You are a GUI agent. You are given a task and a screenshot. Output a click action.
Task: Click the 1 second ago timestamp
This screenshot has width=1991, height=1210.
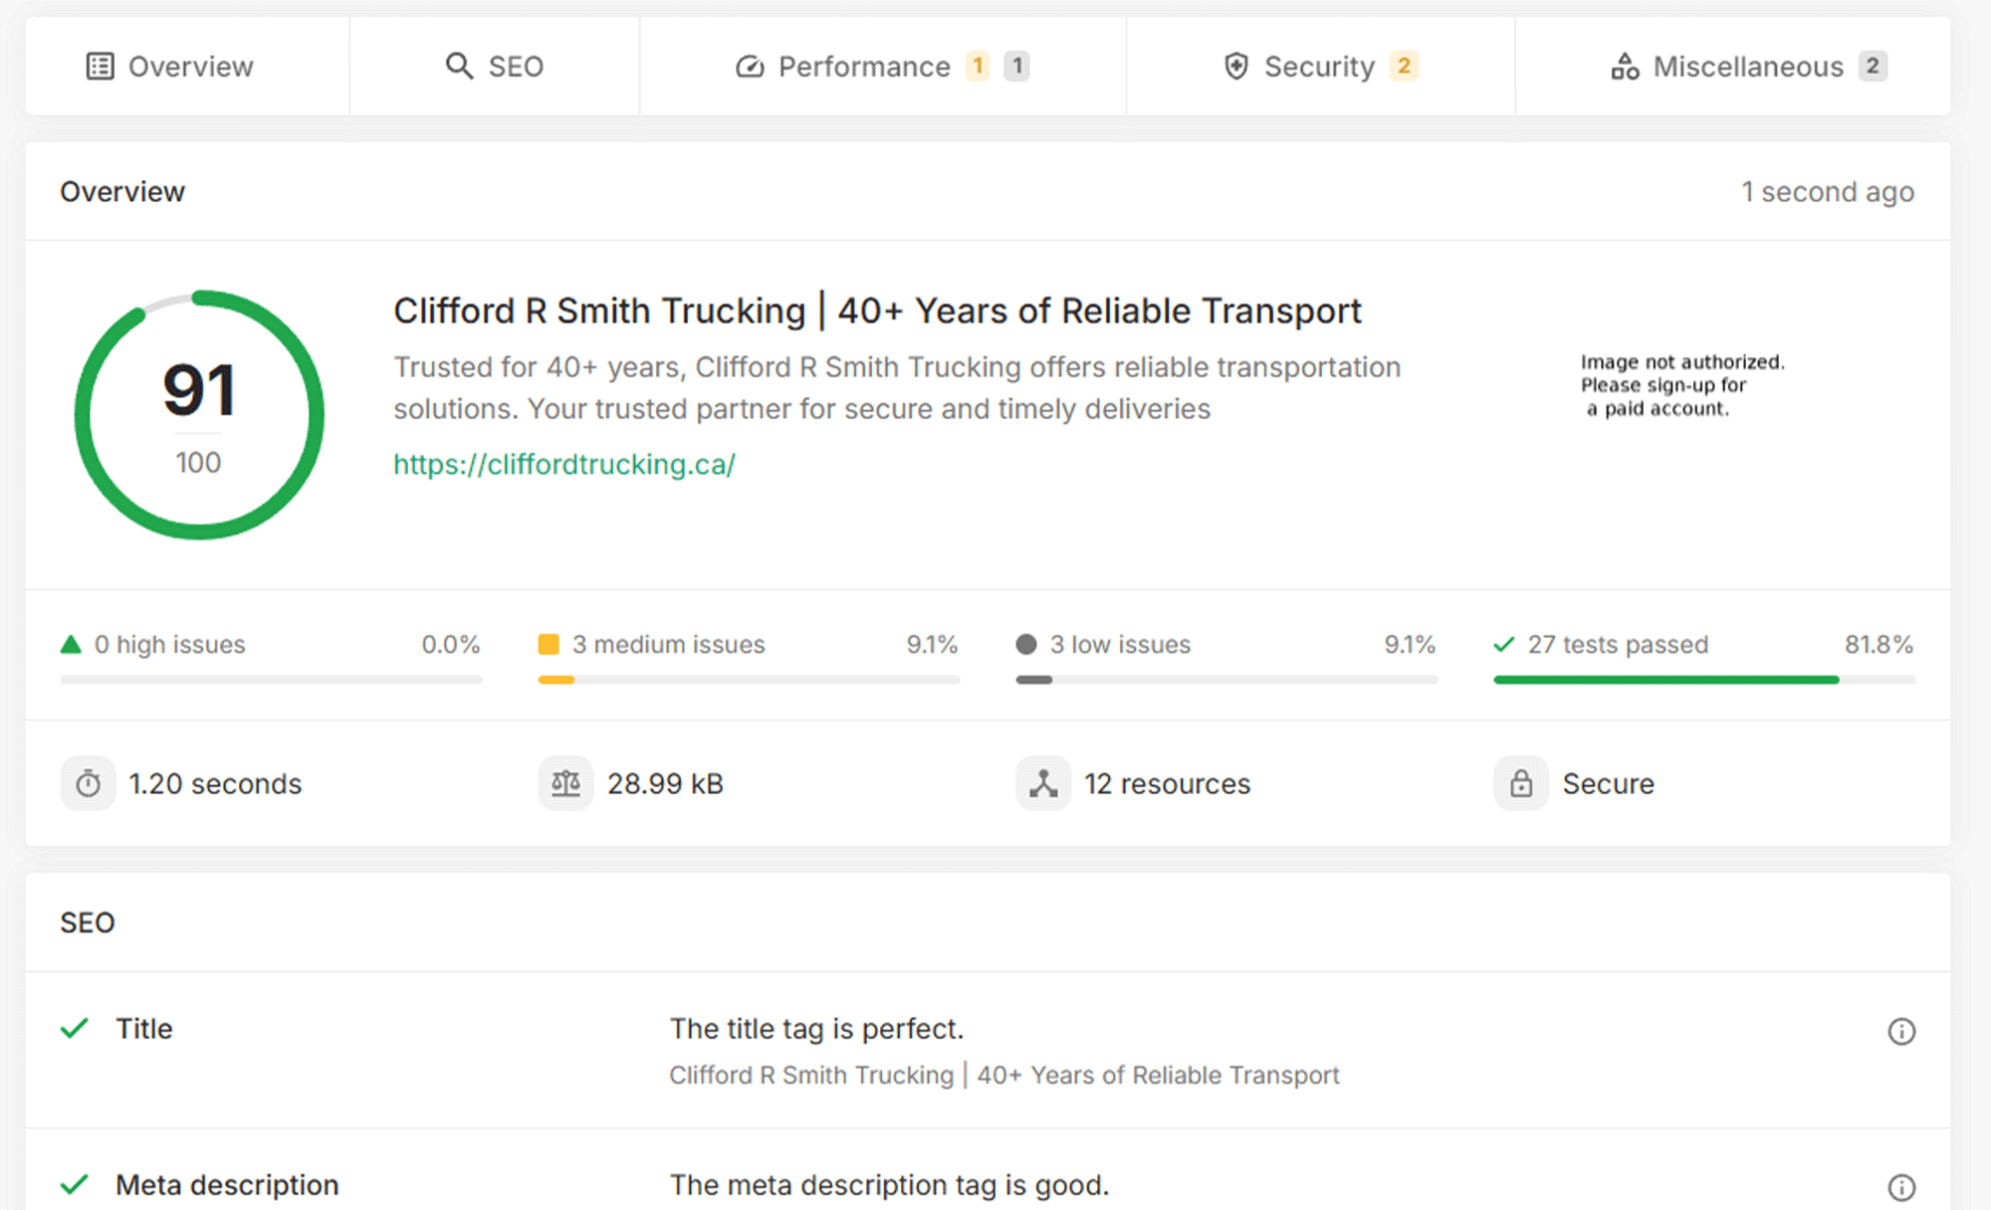point(1828,191)
